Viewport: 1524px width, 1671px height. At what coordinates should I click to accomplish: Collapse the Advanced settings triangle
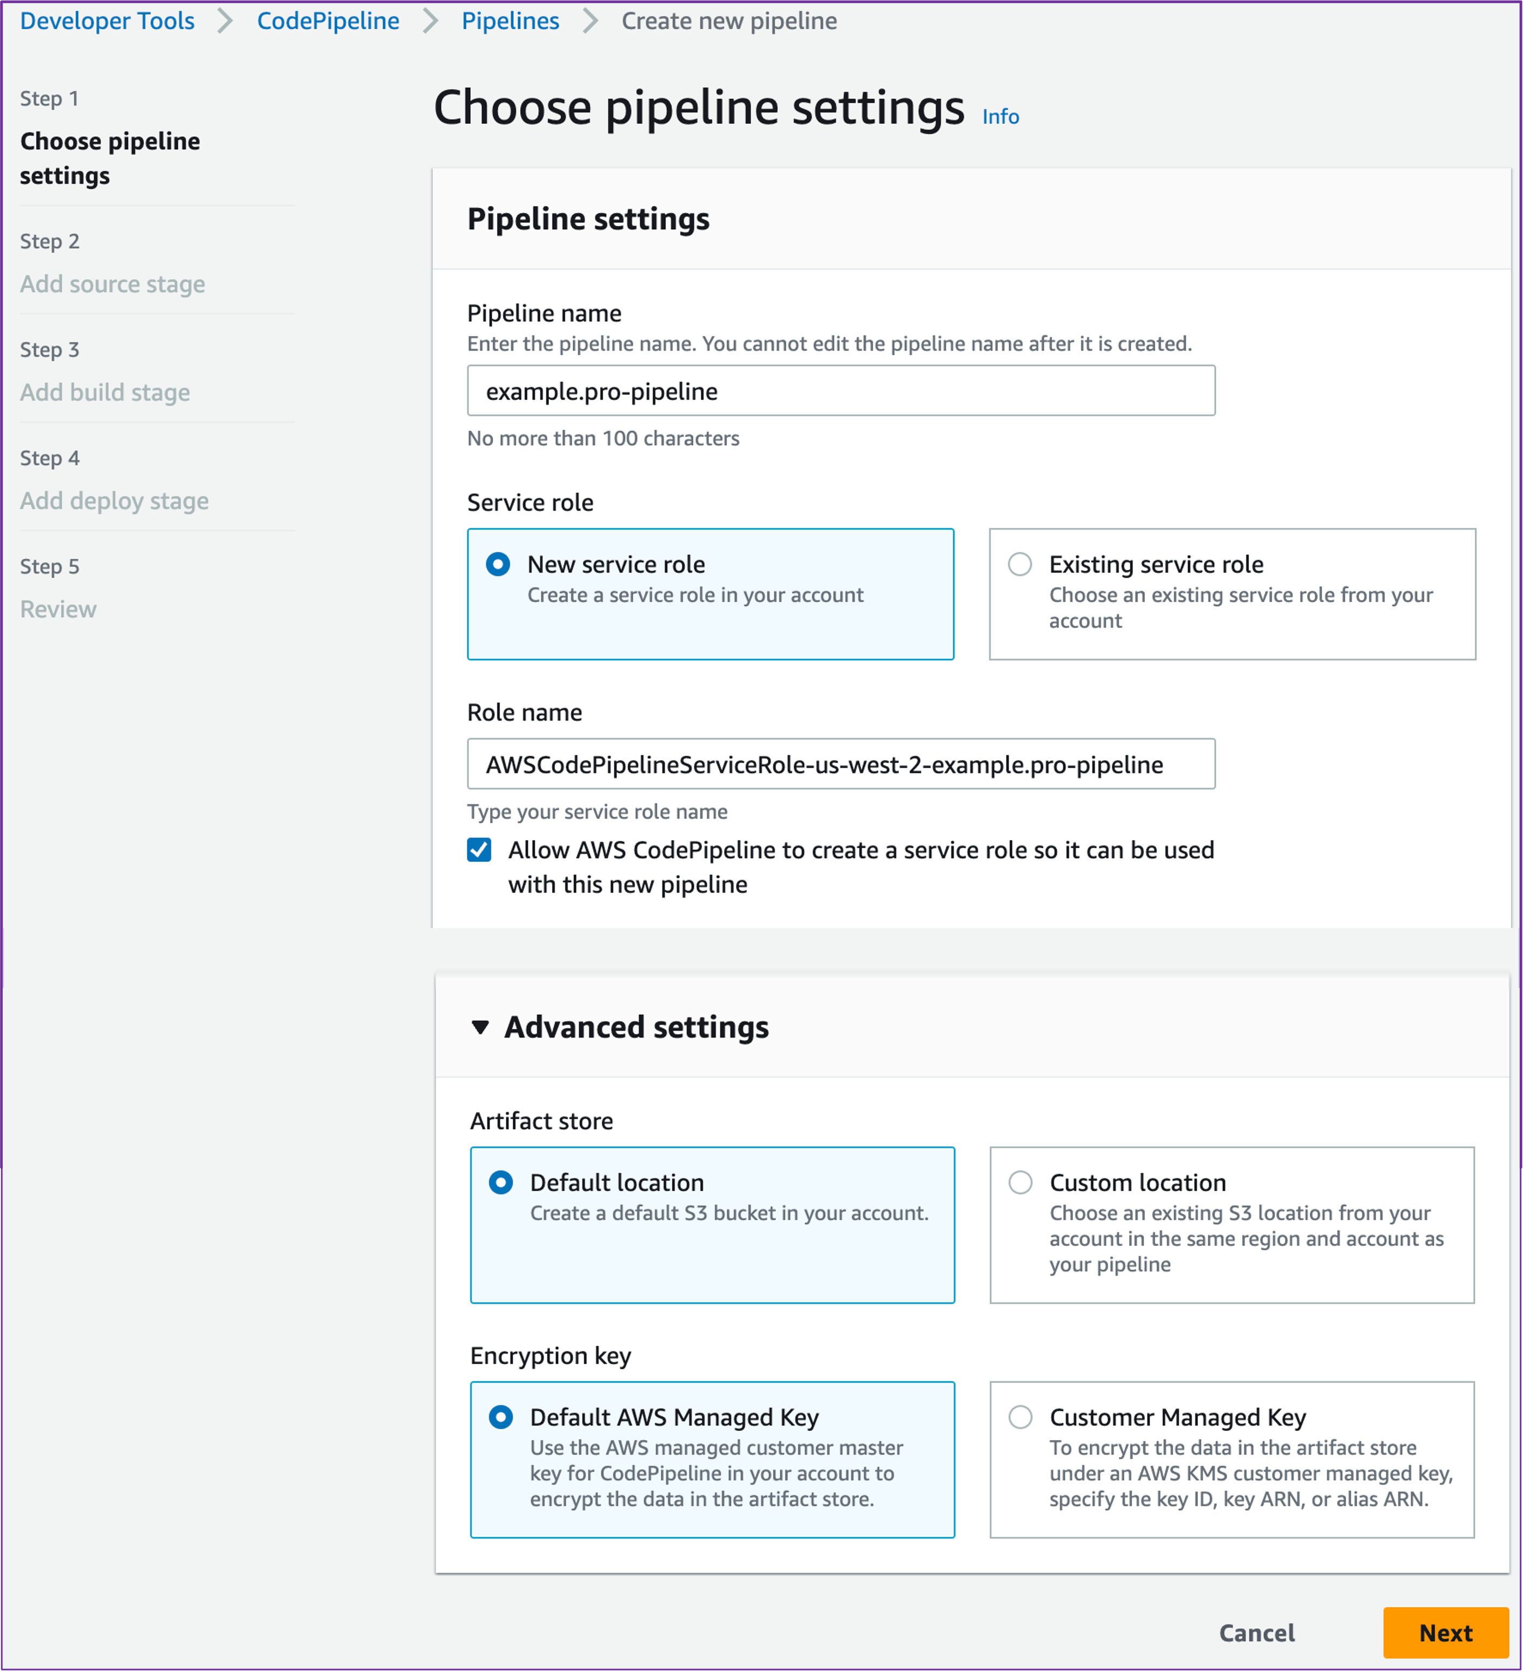(x=480, y=1028)
